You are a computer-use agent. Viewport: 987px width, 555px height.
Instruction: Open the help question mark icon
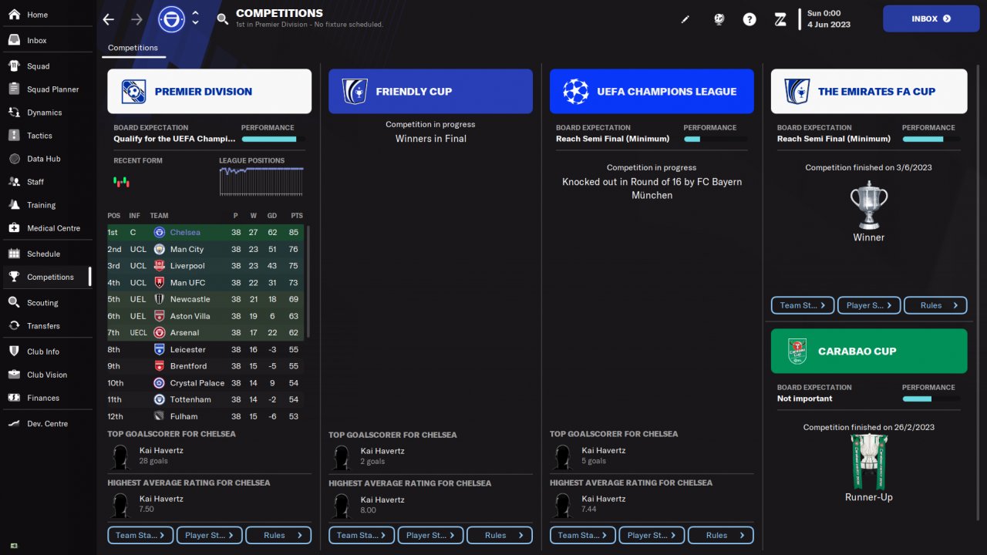click(x=750, y=19)
